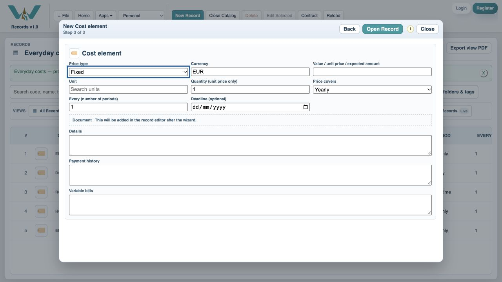Click the Details text area
The image size is (502, 282).
250,145
